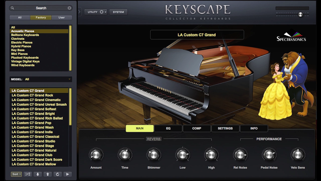Select the Clavinets category

(39, 39)
